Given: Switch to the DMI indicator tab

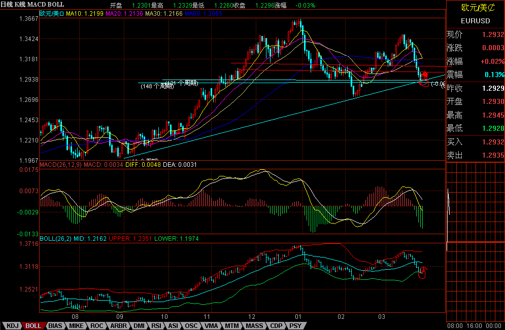Looking at the screenshot, I should pos(139,326).
